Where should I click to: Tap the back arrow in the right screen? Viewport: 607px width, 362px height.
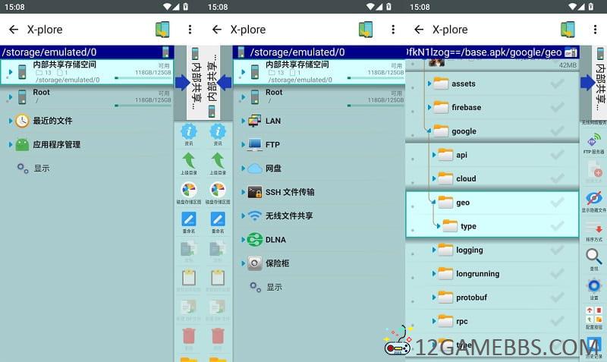click(x=419, y=30)
